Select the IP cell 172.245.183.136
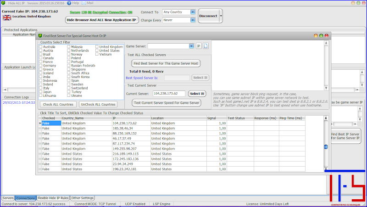This screenshot has width=367, height=207. (131, 159)
